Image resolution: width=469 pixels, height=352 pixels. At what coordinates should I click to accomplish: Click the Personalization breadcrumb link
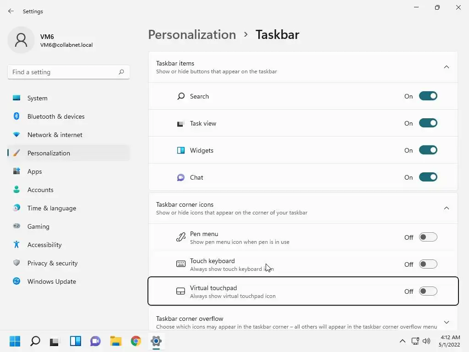coord(192,35)
